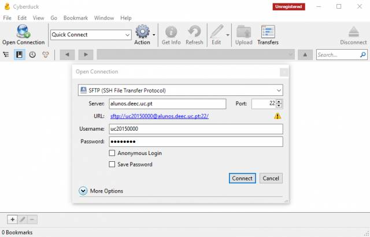Enable the Anonymous Login checkbox
Screen dimensions: 370x237
coord(112,153)
